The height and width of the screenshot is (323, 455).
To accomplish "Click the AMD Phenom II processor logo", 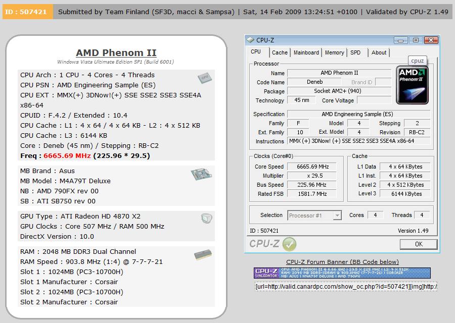I will pyautogui.click(x=412, y=85).
